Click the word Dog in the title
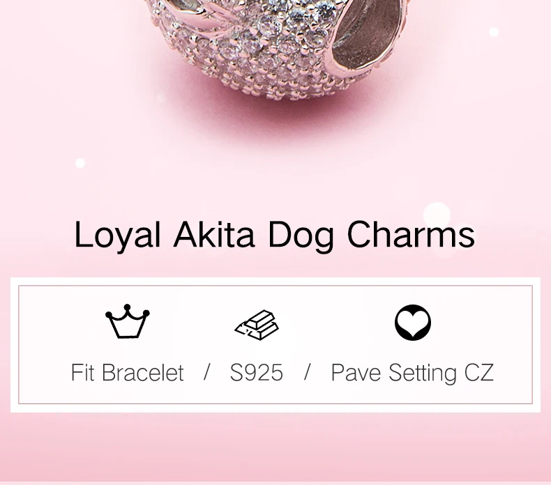 [x=301, y=236]
